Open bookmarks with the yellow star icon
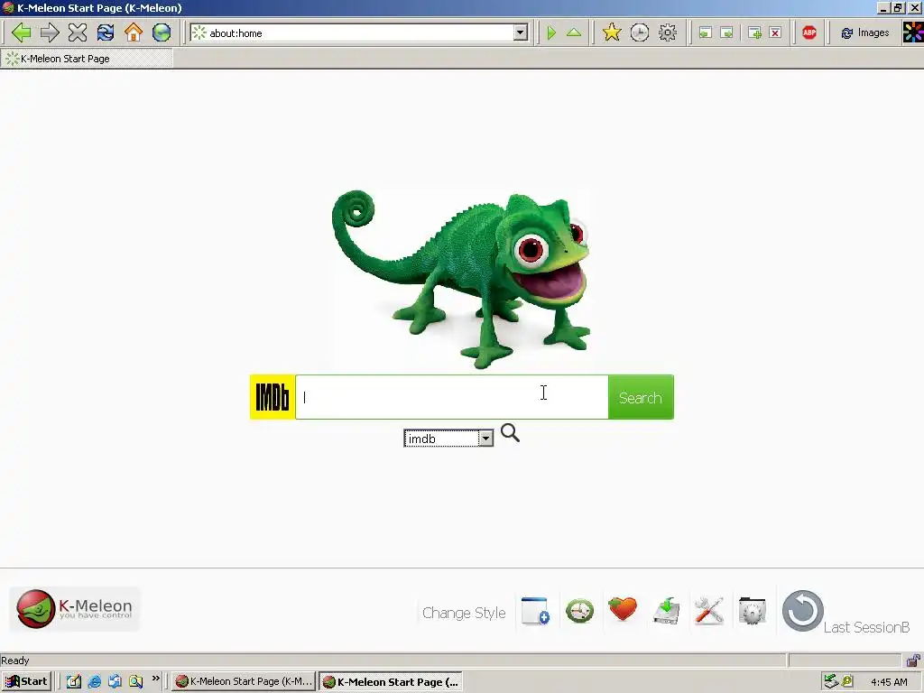Screen dimensions: 924x693 coord(612,32)
